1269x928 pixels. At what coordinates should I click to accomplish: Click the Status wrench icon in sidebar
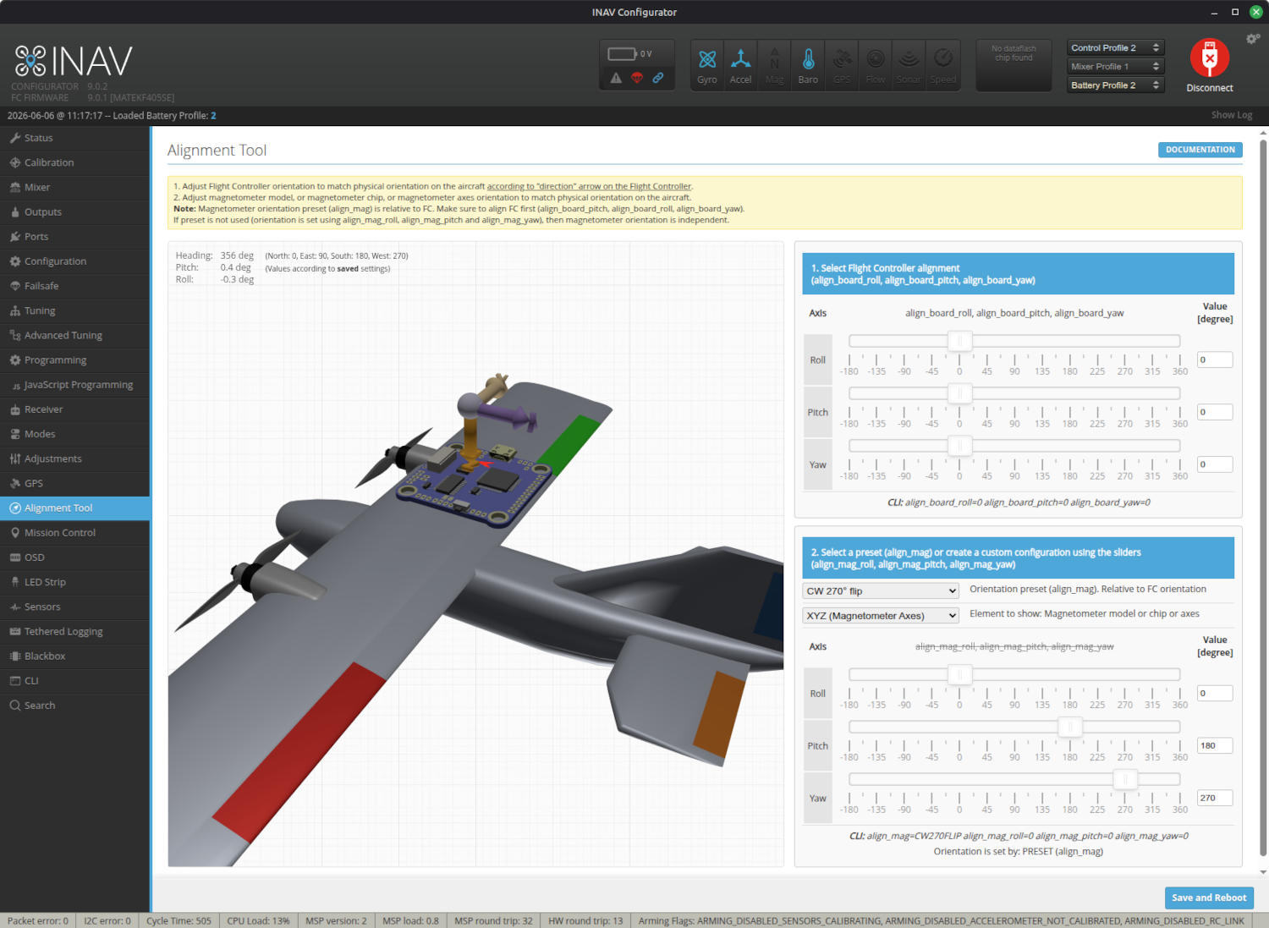tap(15, 138)
